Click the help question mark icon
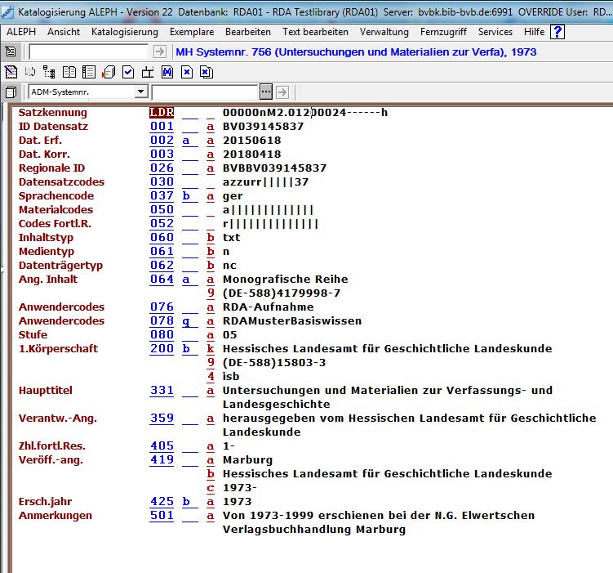This screenshot has height=573, width=613. click(x=557, y=32)
